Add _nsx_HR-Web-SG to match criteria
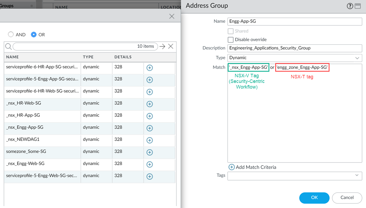This screenshot has height=208, width=366. click(150, 104)
